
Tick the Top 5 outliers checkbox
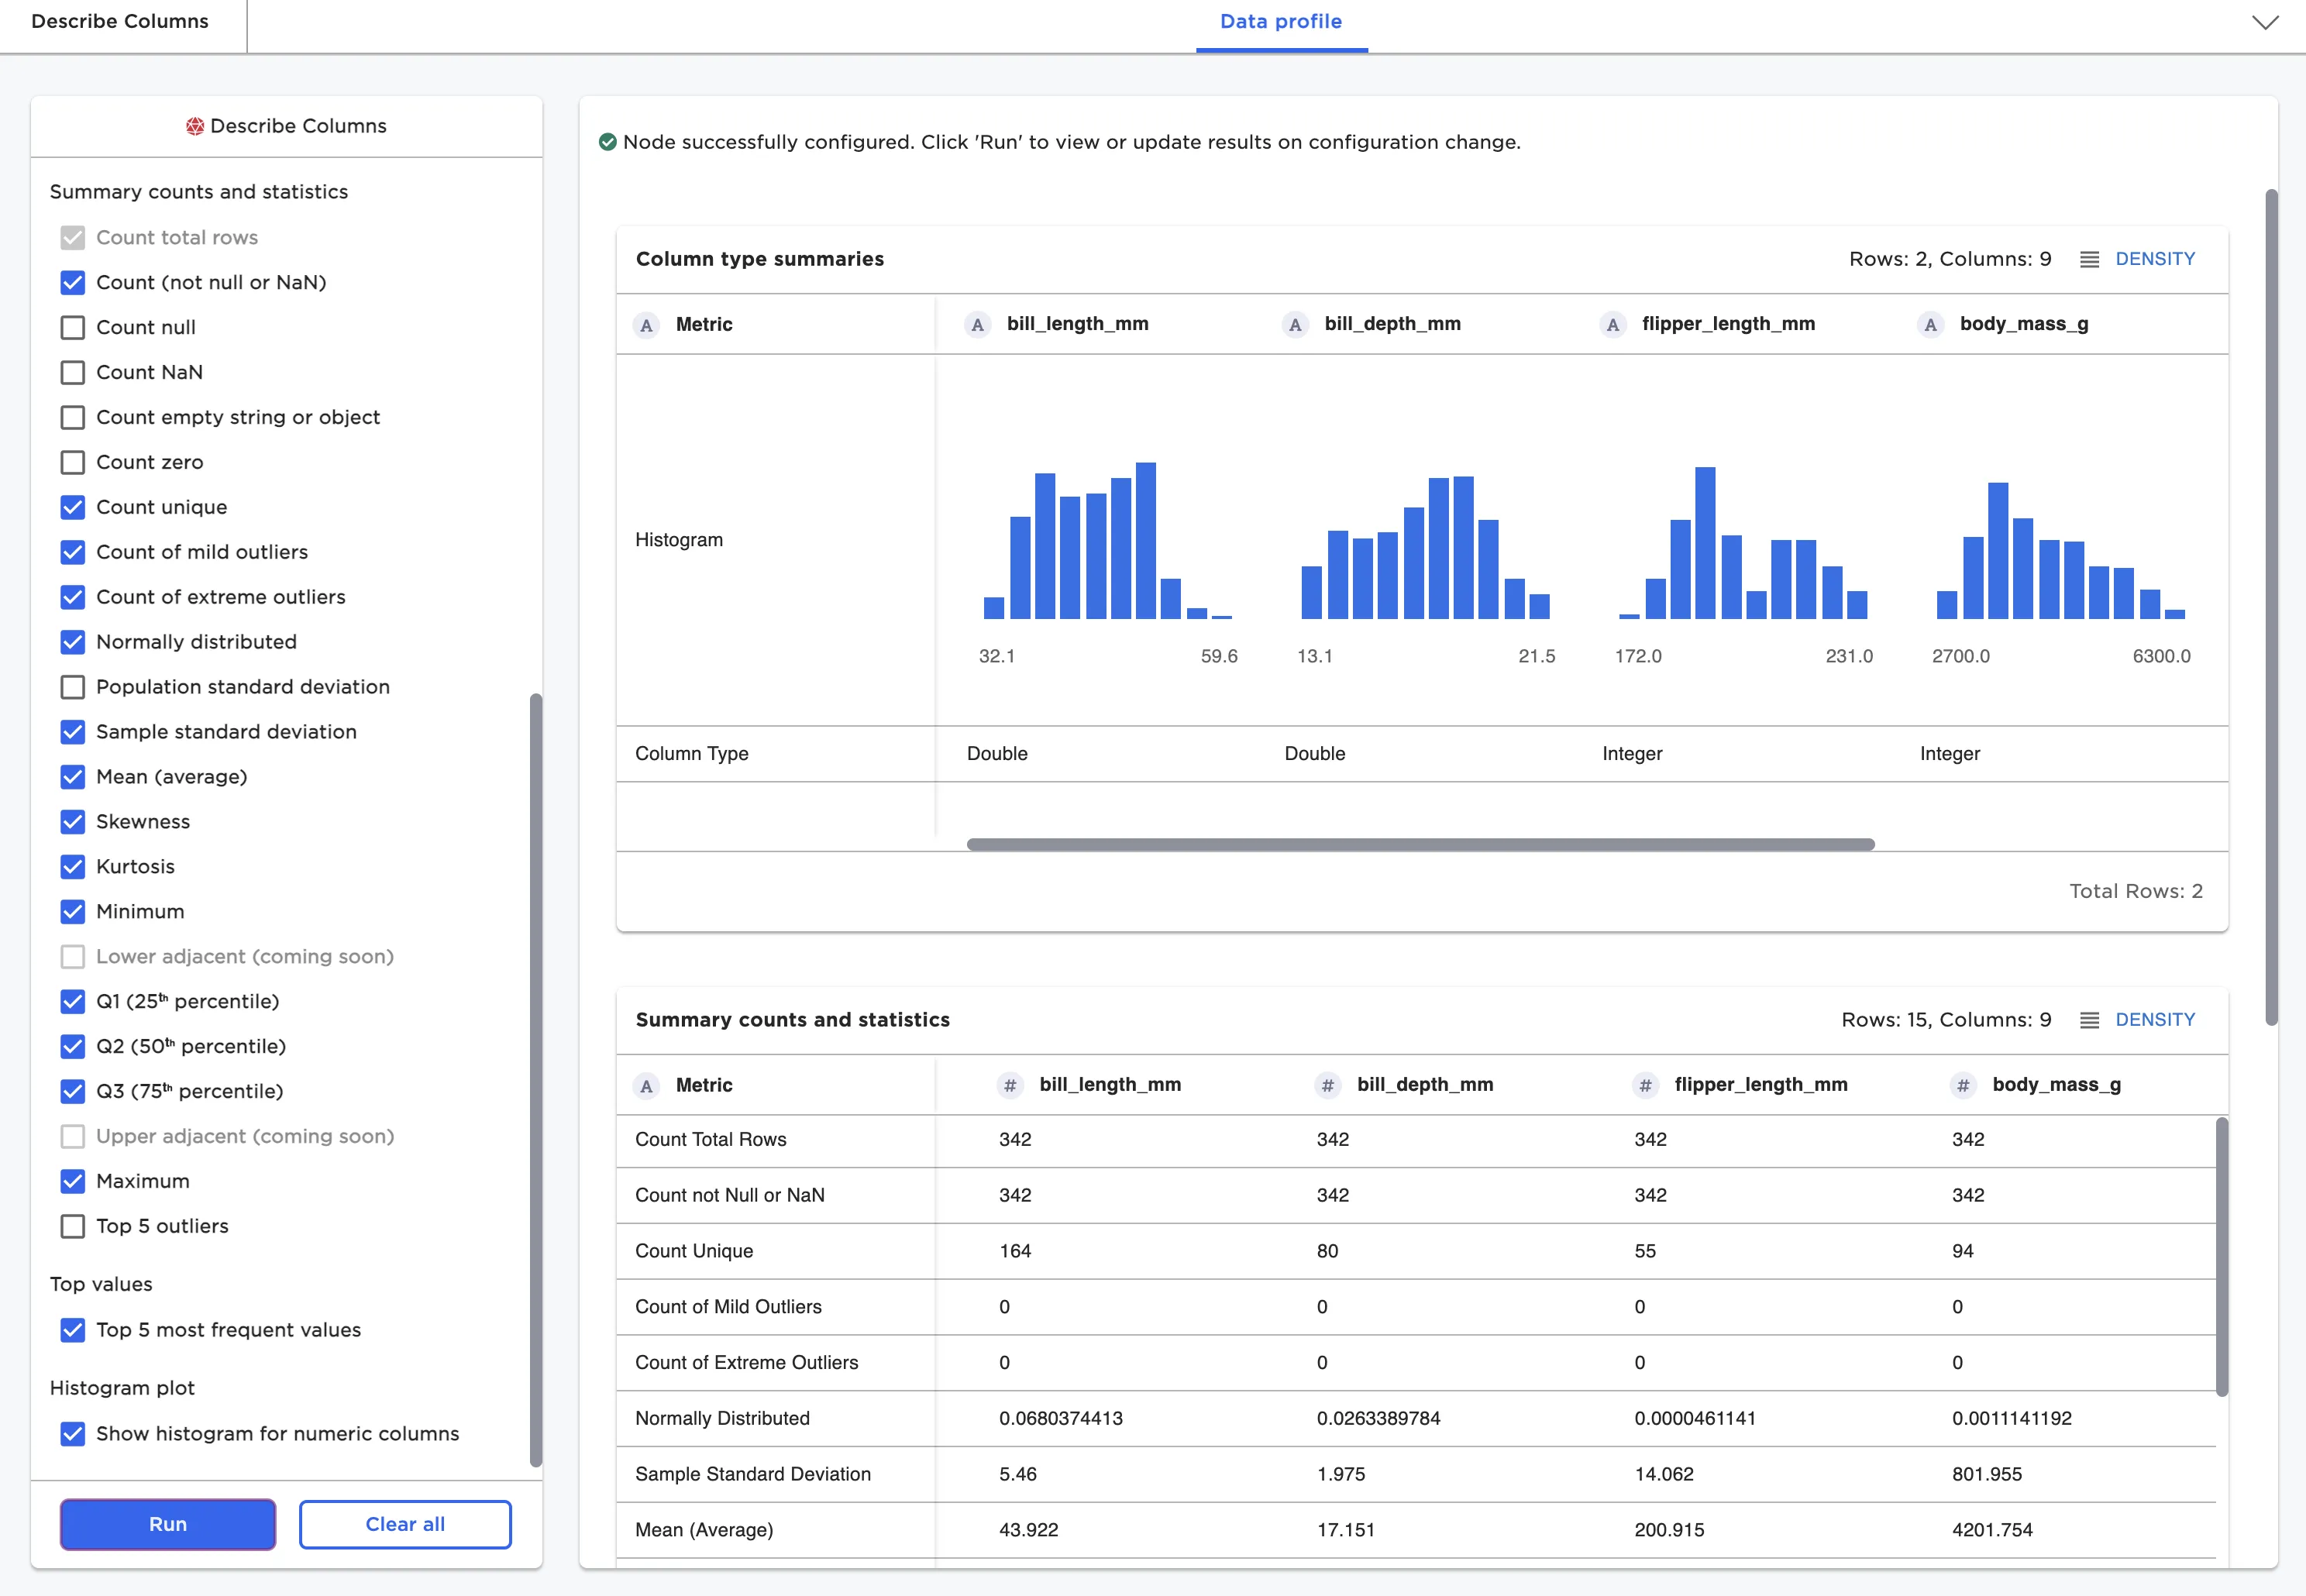click(73, 1226)
